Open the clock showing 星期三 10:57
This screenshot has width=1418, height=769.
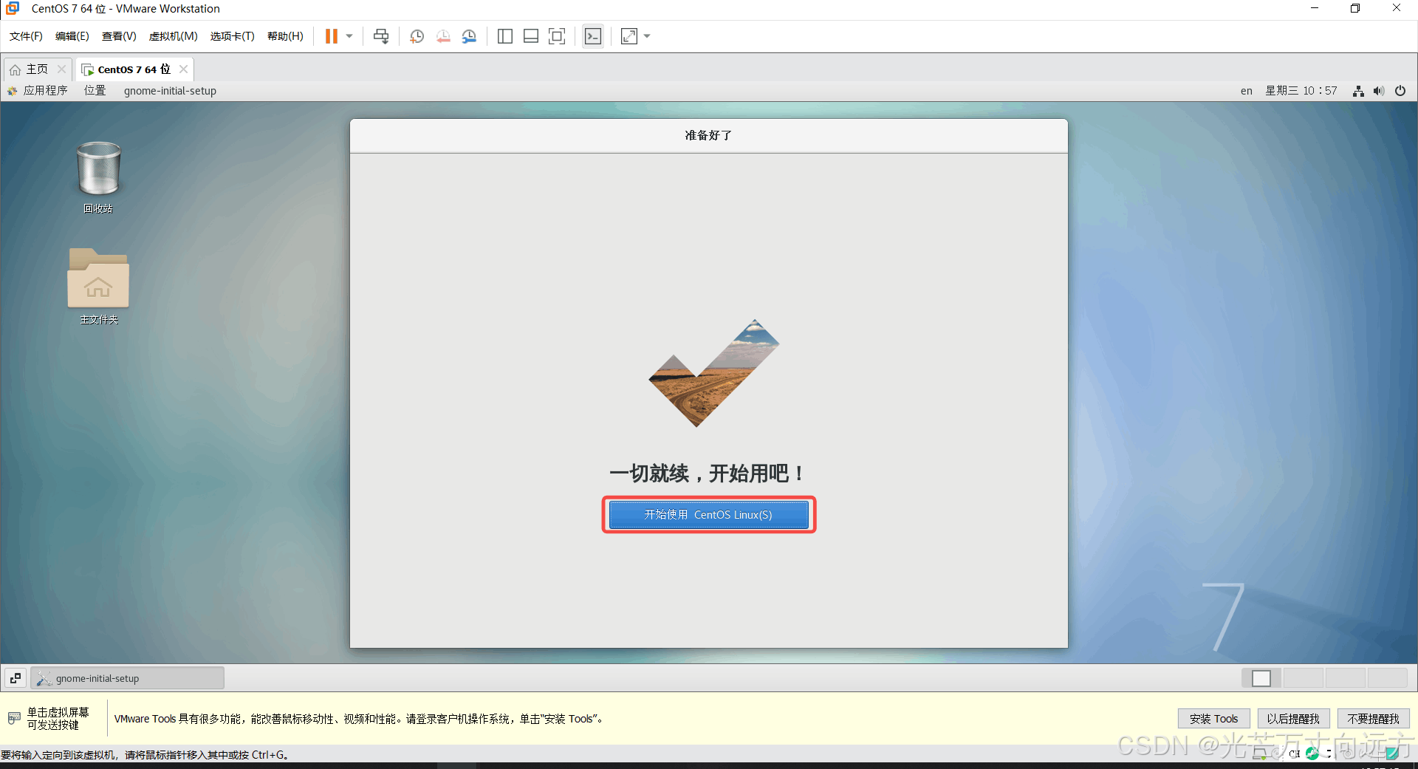pos(1301,91)
